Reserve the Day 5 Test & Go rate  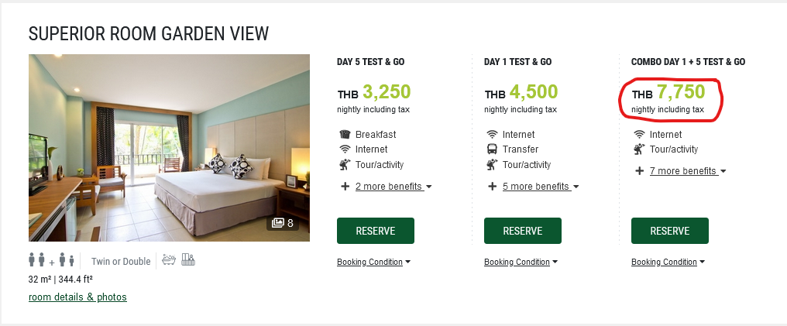click(x=376, y=231)
